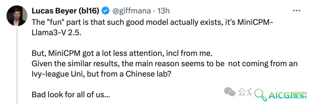
Task: Click the 公众 watermark characters
Action: (x=245, y=92)
